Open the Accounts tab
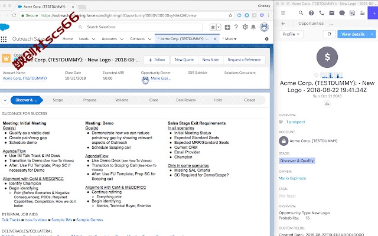378x236 pixels. (x=109, y=39)
